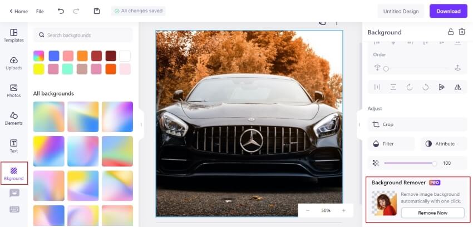Click the car image on canvas
Screen dimensions: 473x227
pyautogui.click(x=249, y=123)
